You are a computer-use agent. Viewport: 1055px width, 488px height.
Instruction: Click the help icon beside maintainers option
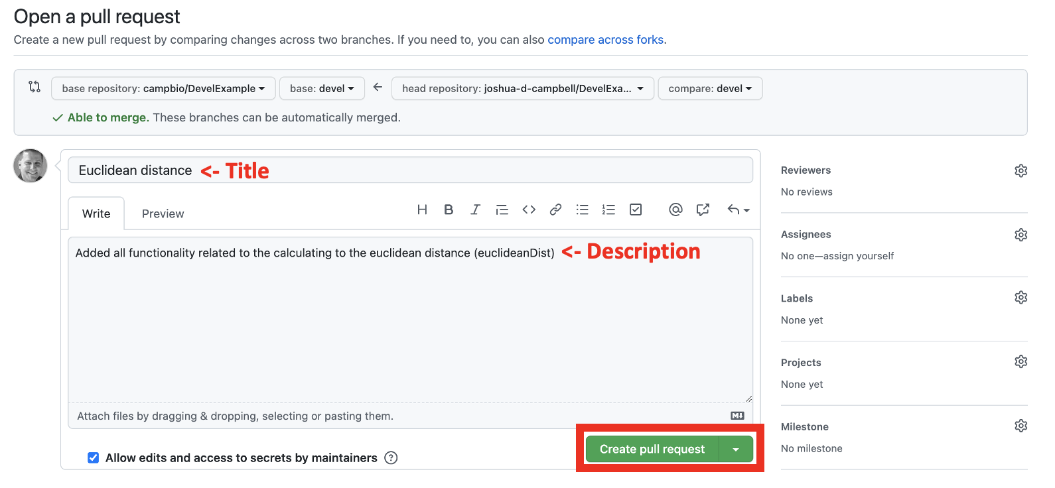click(391, 457)
